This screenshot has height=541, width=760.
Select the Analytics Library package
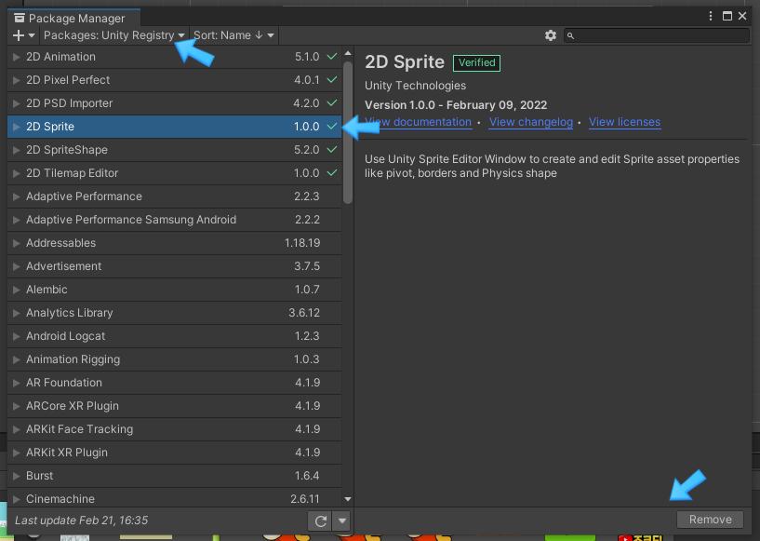pyautogui.click(x=175, y=313)
